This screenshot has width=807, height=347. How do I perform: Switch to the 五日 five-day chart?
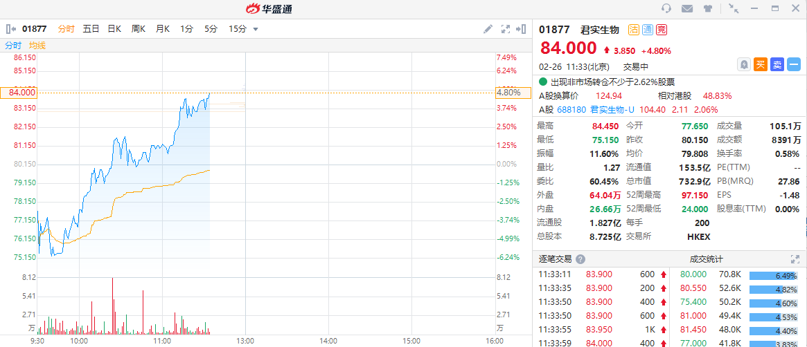click(91, 29)
